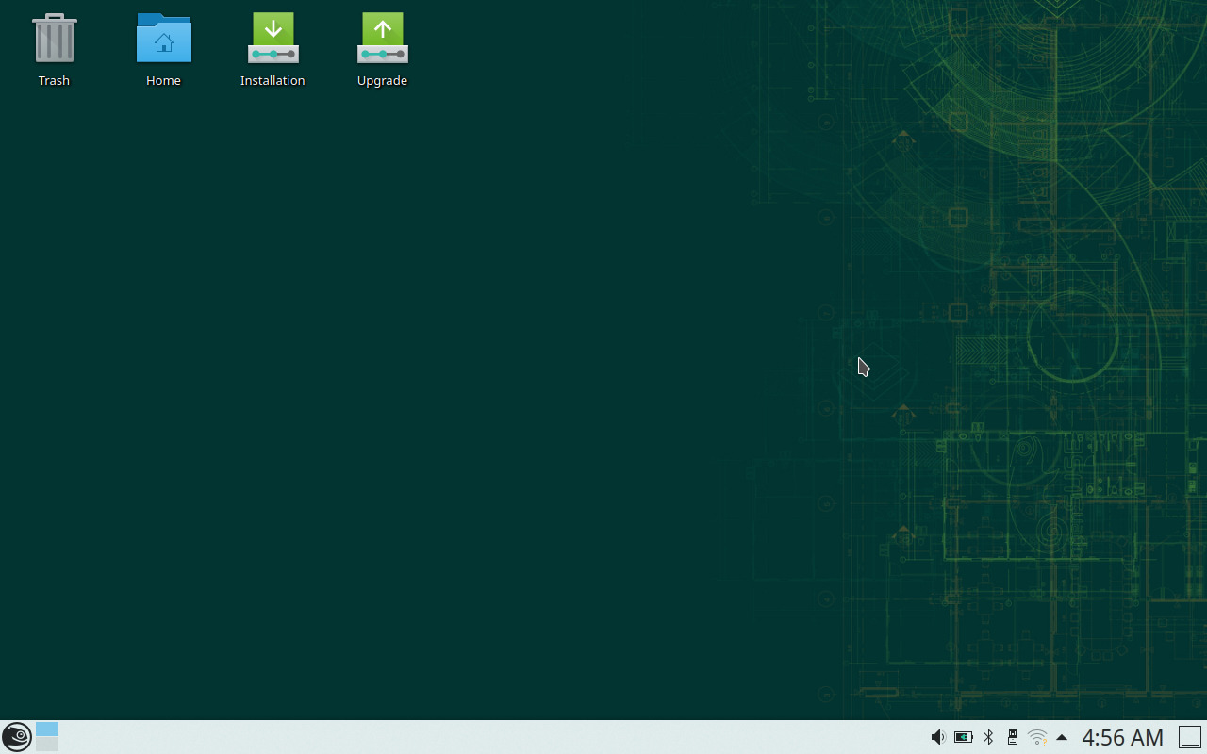Screen dimensions: 1207x754
Task: Select the "Trash" text label
Action: pos(54,81)
